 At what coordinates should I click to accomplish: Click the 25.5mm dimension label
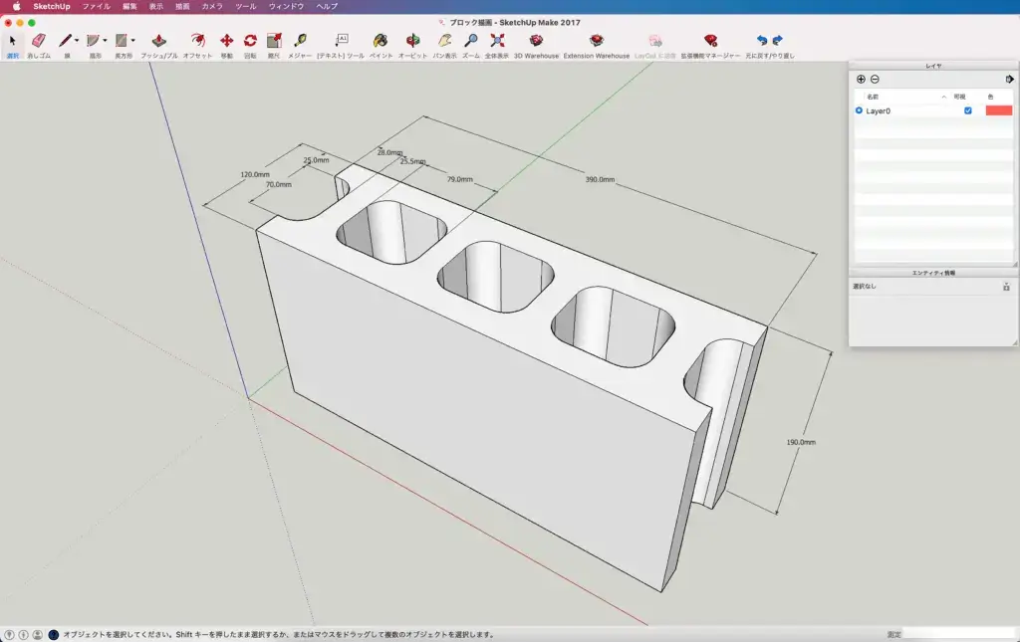[x=413, y=161]
